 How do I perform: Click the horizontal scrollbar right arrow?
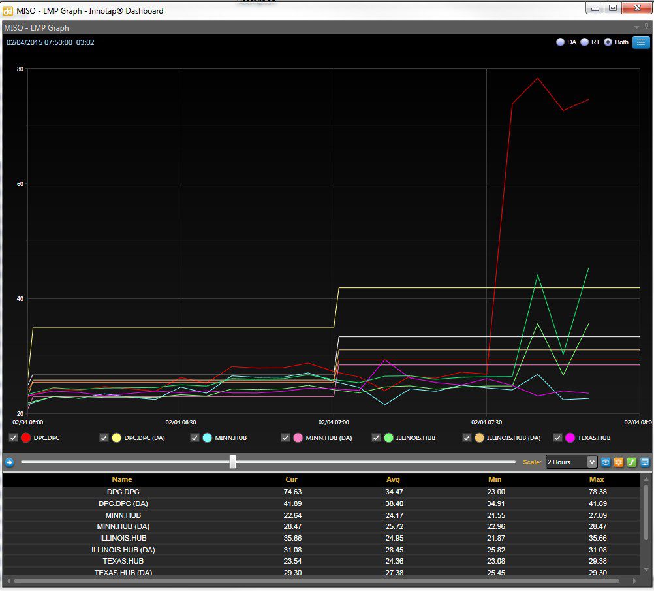635,581
